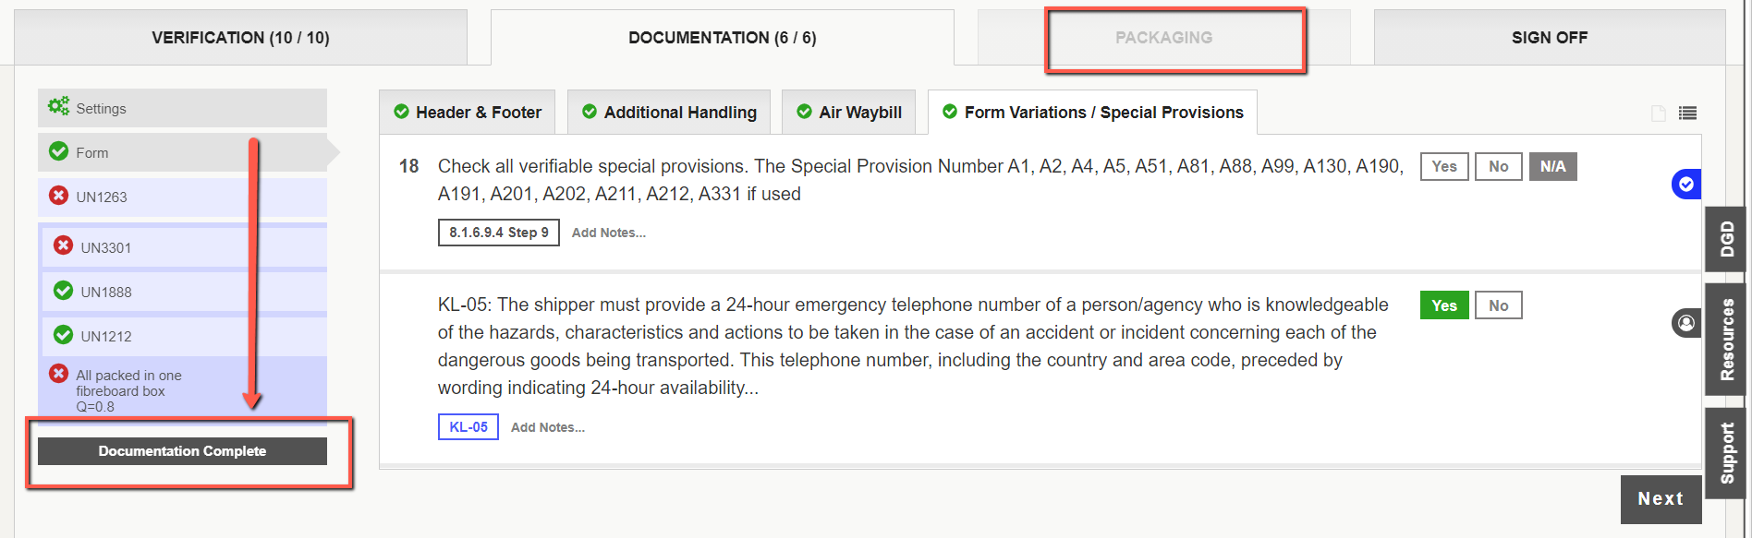
Task: Click the red X icon beside UN3301
Action: pos(63,245)
